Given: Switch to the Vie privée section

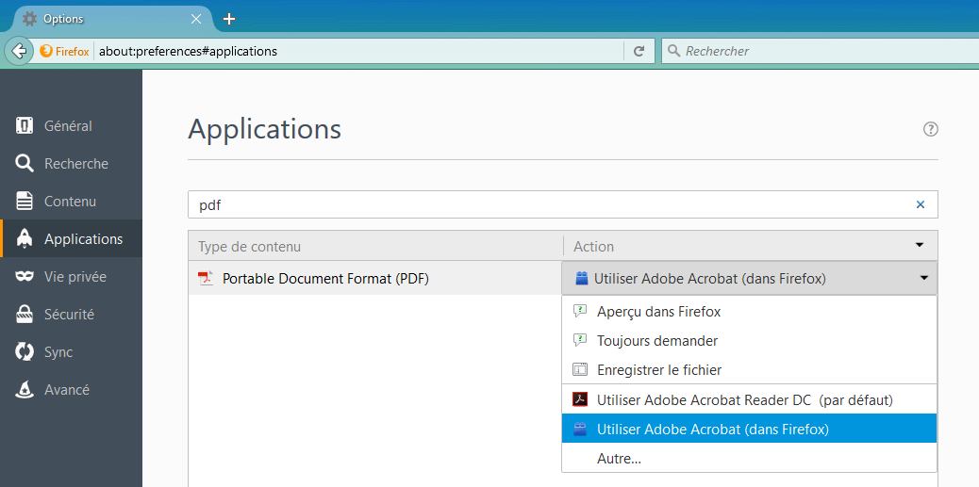Looking at the screenshot, I should coord(75,277).
